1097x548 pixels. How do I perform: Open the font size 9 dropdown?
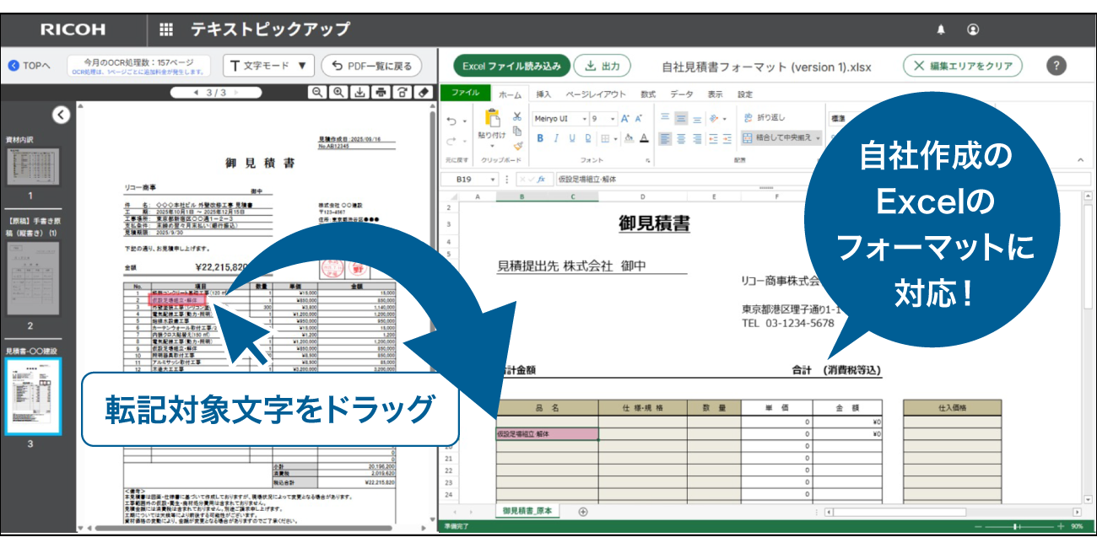(613, 119)
